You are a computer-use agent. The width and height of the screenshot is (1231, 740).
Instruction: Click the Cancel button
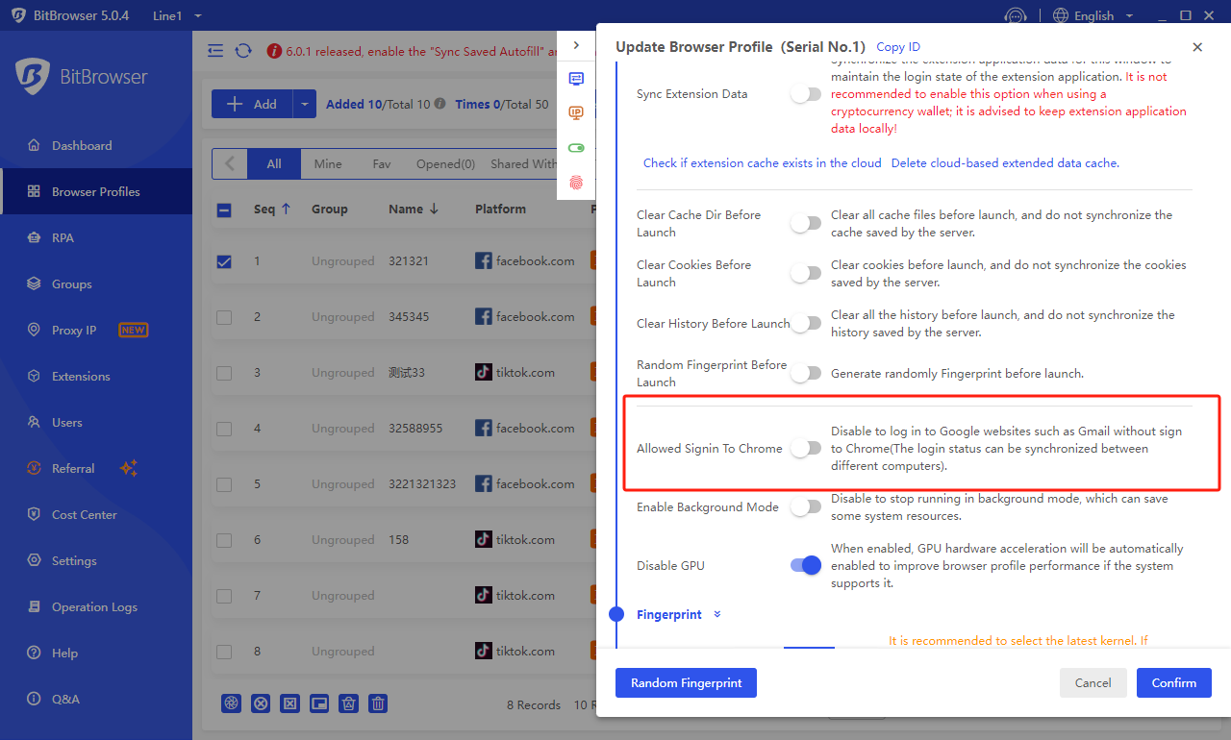coord(1093,682)
